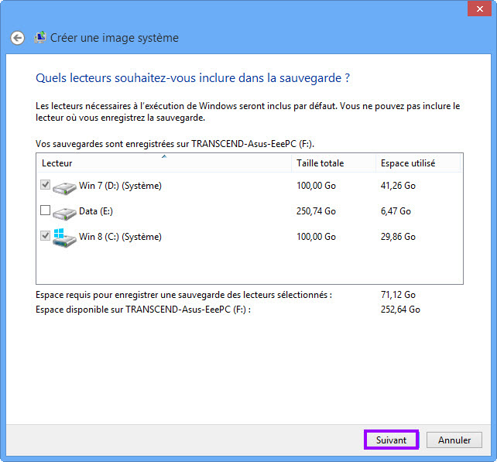Select the Win 8 (C:) (Système) row label
Screen dimensions: 497x462
120,237
